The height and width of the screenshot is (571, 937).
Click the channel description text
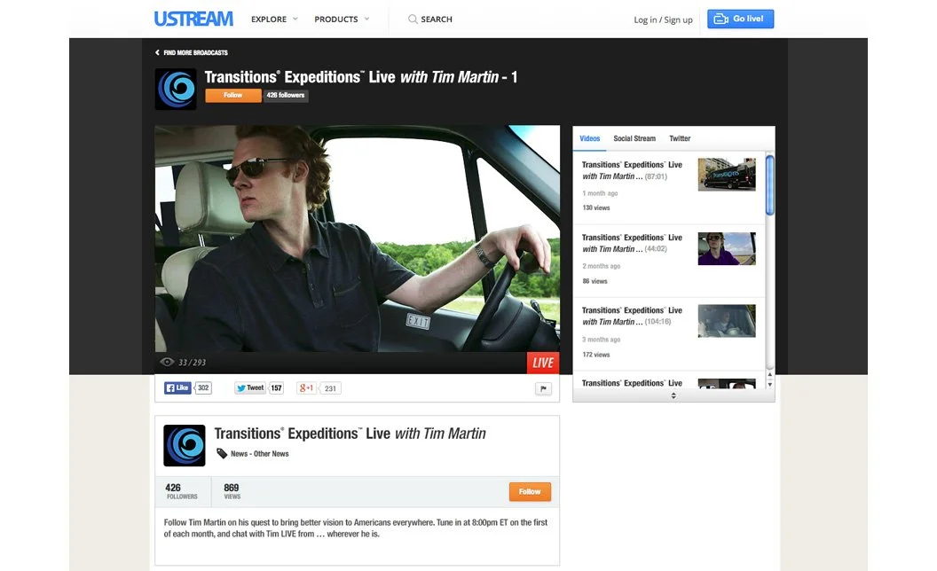[x=356, y=528]
